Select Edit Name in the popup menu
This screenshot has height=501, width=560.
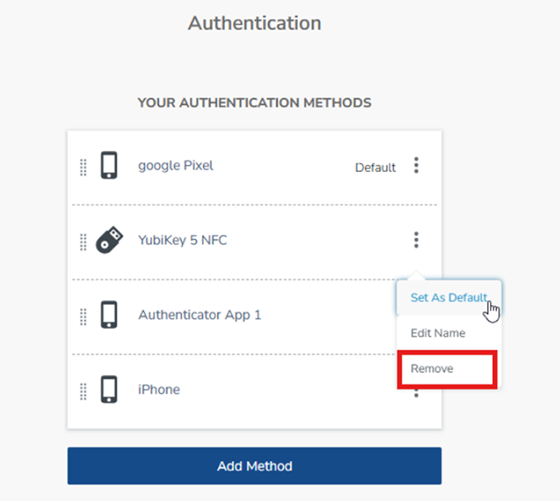pos(438,333)
